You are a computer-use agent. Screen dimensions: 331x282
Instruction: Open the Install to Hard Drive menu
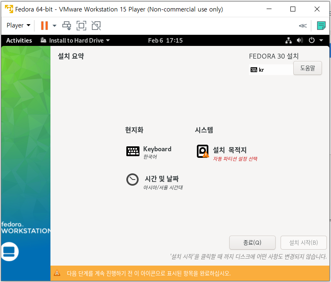click(x=75, y=41)
